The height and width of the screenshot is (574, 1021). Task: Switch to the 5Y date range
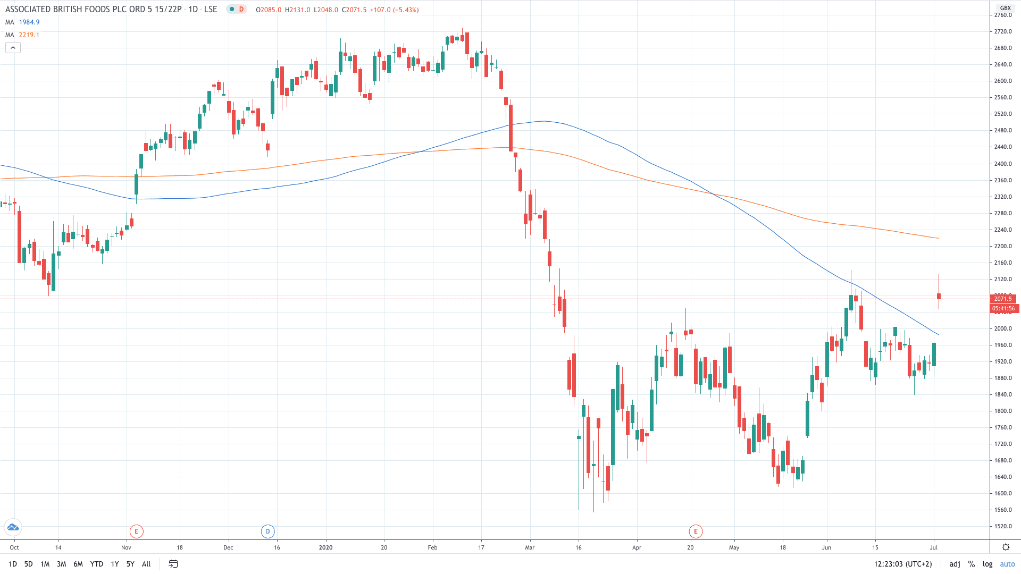[130, 564]
